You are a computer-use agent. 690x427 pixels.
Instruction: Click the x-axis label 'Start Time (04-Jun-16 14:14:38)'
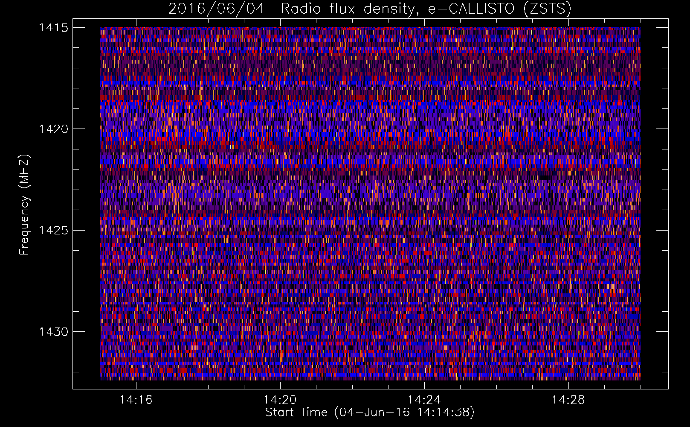tap(370, 413)
